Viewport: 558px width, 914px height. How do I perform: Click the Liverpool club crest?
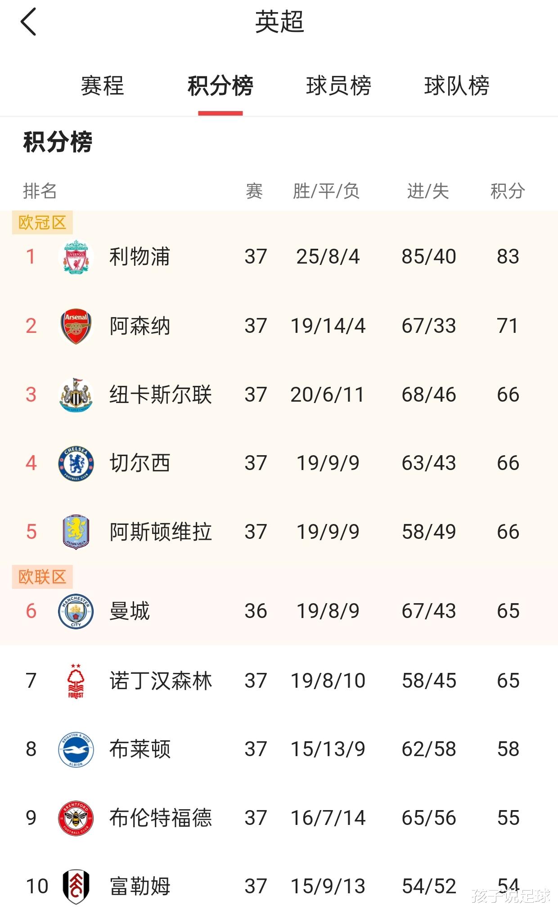(x=76, y=257)
